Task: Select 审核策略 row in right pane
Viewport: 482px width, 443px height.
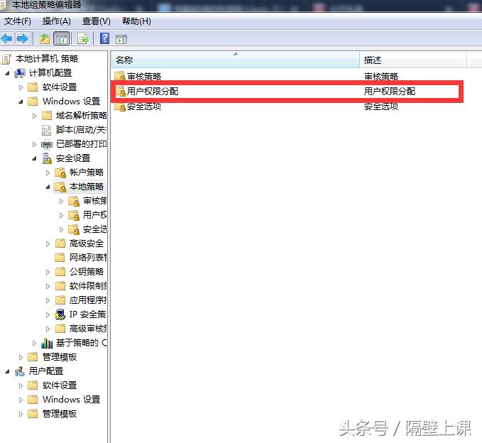Action: [144, 76]
